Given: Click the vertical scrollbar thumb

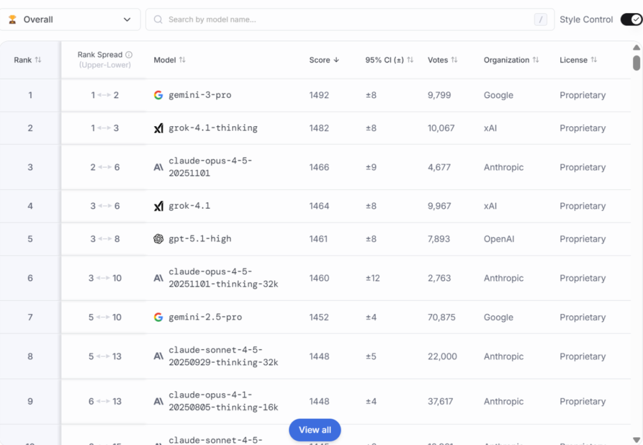Looking at the screenshot, I should click(x=636, y=63).
